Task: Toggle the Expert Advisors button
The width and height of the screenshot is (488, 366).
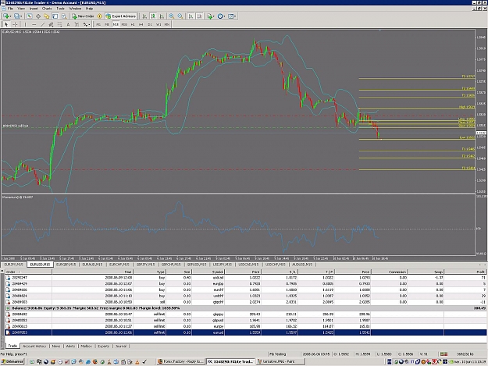Action: click(121, 16)
